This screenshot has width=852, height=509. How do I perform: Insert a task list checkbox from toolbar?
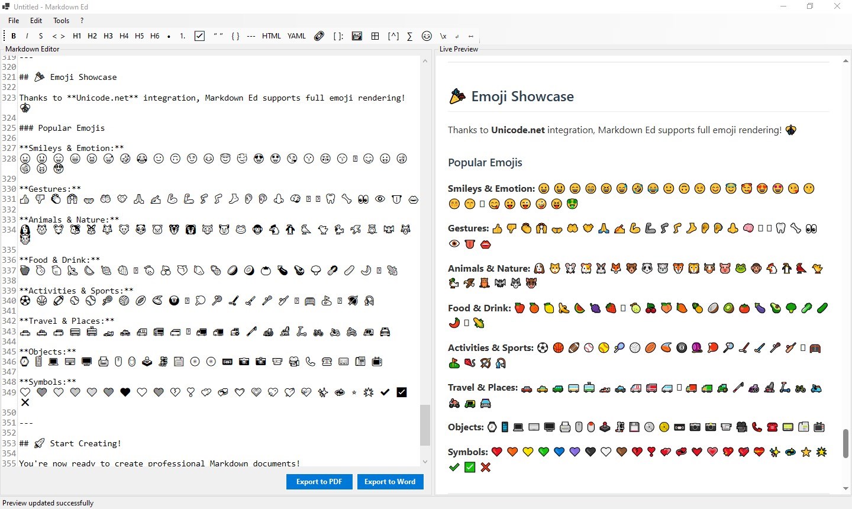200,36
